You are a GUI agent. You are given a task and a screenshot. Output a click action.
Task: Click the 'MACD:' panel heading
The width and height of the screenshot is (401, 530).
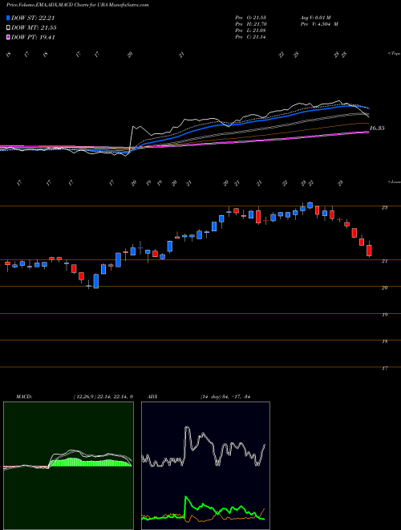point(23,397)
